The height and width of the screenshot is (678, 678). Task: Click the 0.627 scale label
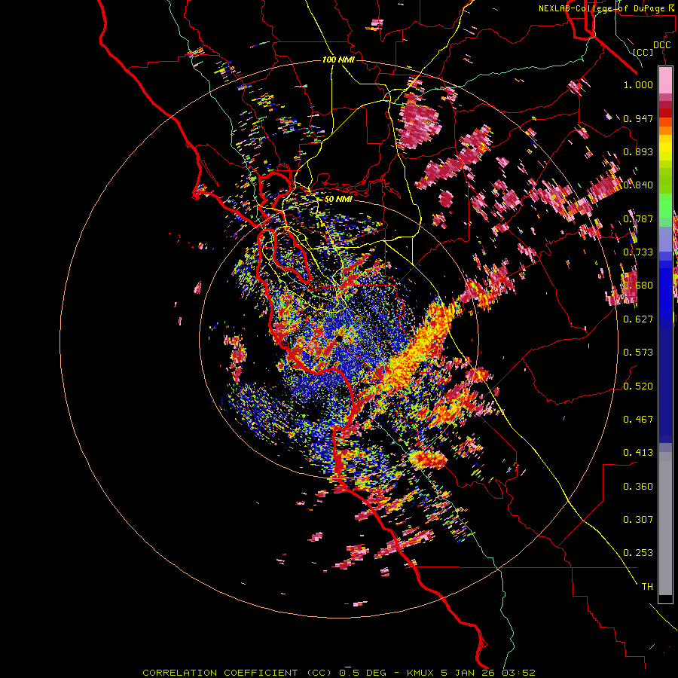point(638,319)
